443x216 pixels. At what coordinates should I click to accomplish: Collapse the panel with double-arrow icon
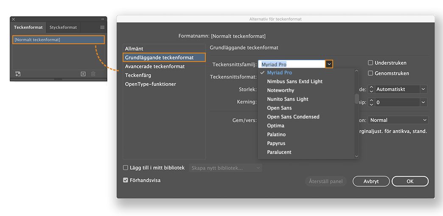103,19
